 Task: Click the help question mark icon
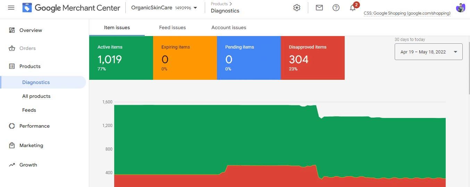pyautogui.click(x=336, y=8)
